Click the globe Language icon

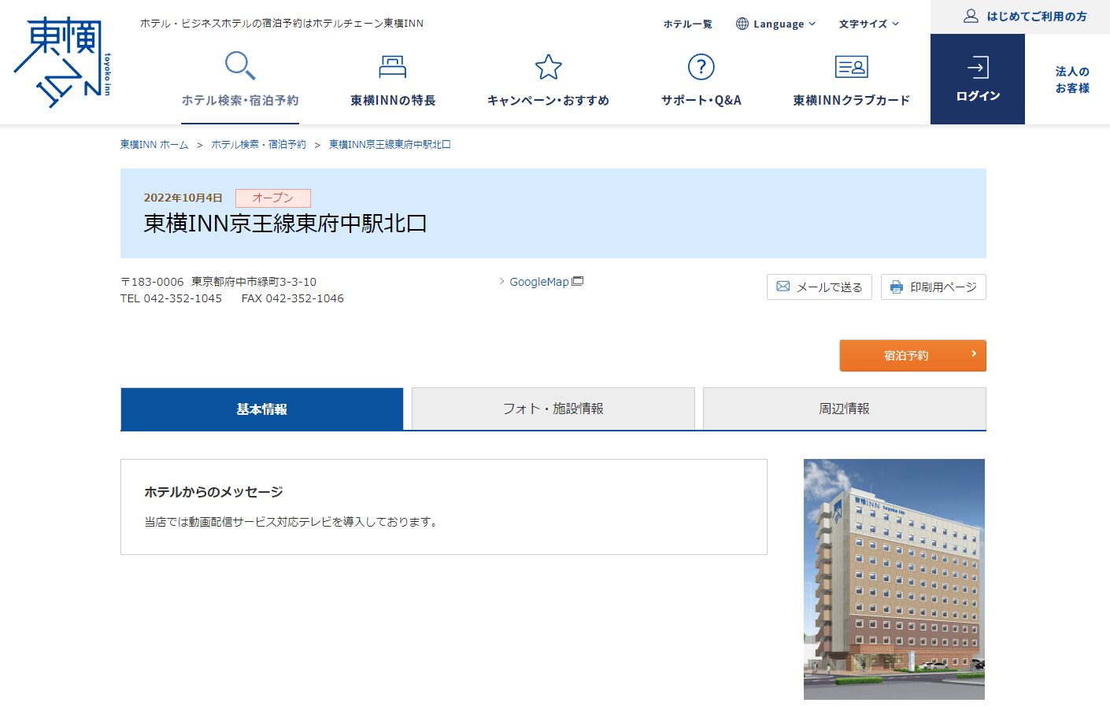pyautogui.click(x=742, y=24)
